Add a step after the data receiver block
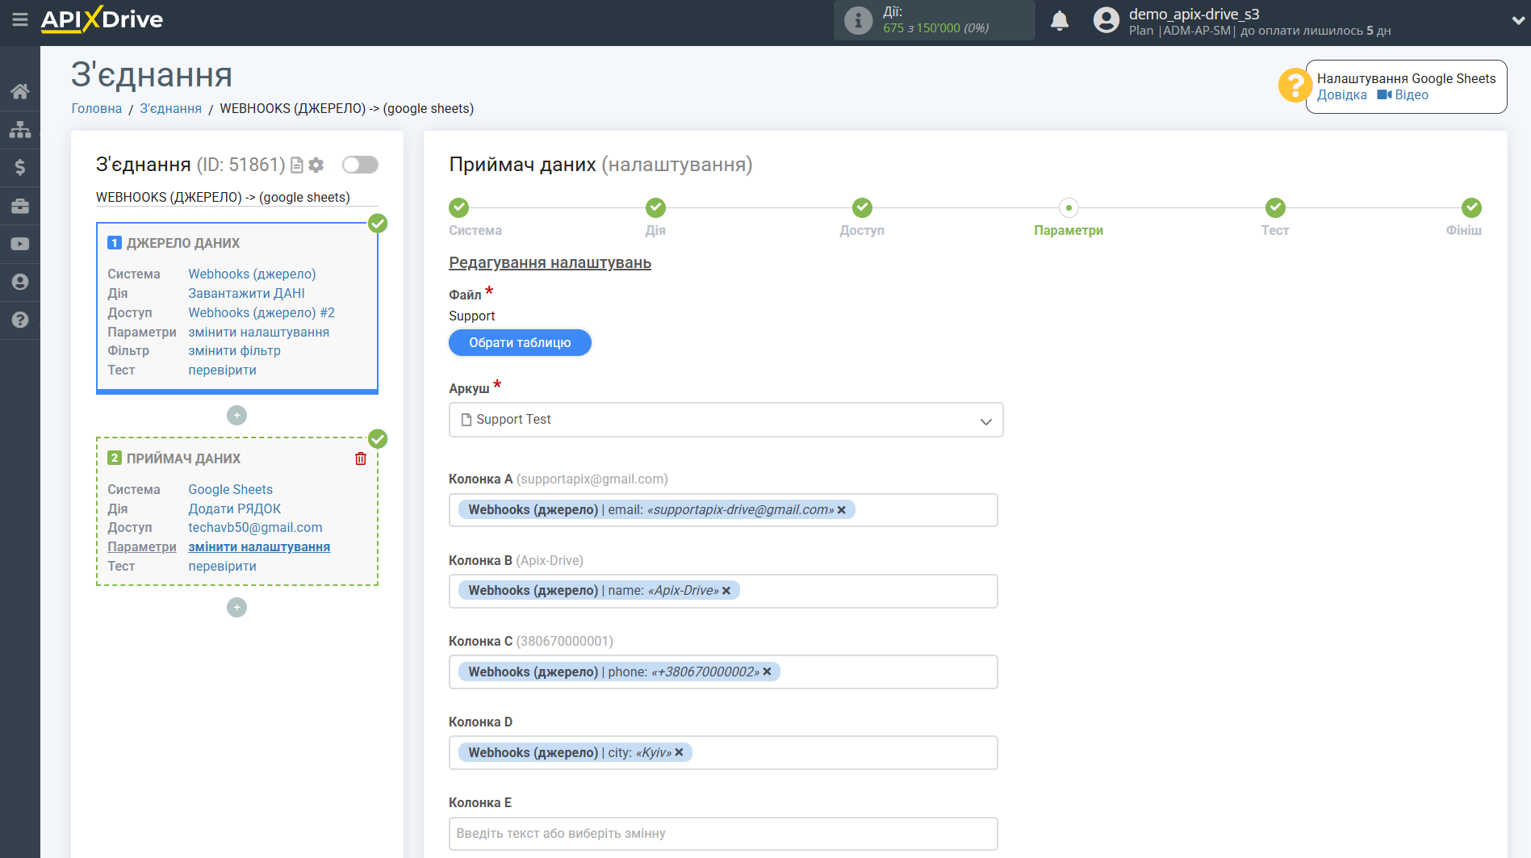This screenshot has height=858, width=1531. point(236,607)
